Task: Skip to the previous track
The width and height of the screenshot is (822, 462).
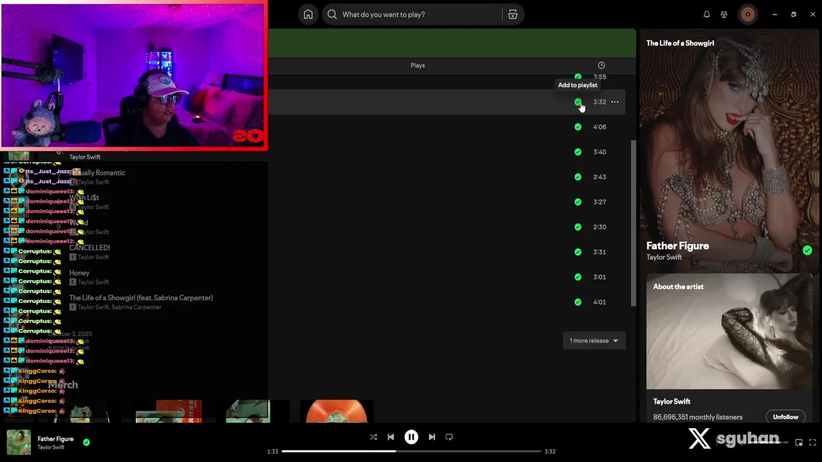Action: 390,437
